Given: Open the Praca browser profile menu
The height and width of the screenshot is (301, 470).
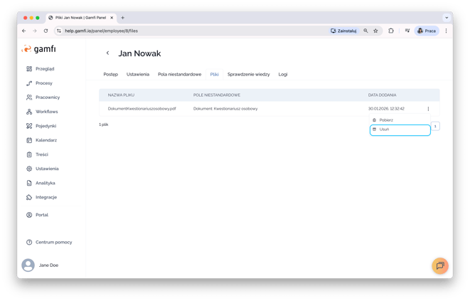Looking at the screenshot, I should (x=427, y=31).
